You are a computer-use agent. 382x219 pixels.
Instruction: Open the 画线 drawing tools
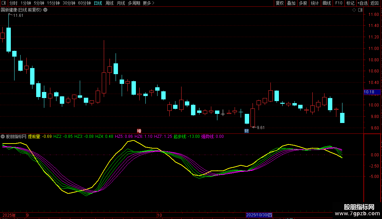pyautogui.click(x=327, y=3)
